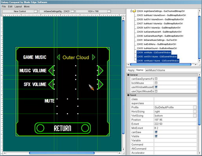Screen dimensions: 202x156
Task: Click the properties panel scroll down arrow
Action: (199, 153)
